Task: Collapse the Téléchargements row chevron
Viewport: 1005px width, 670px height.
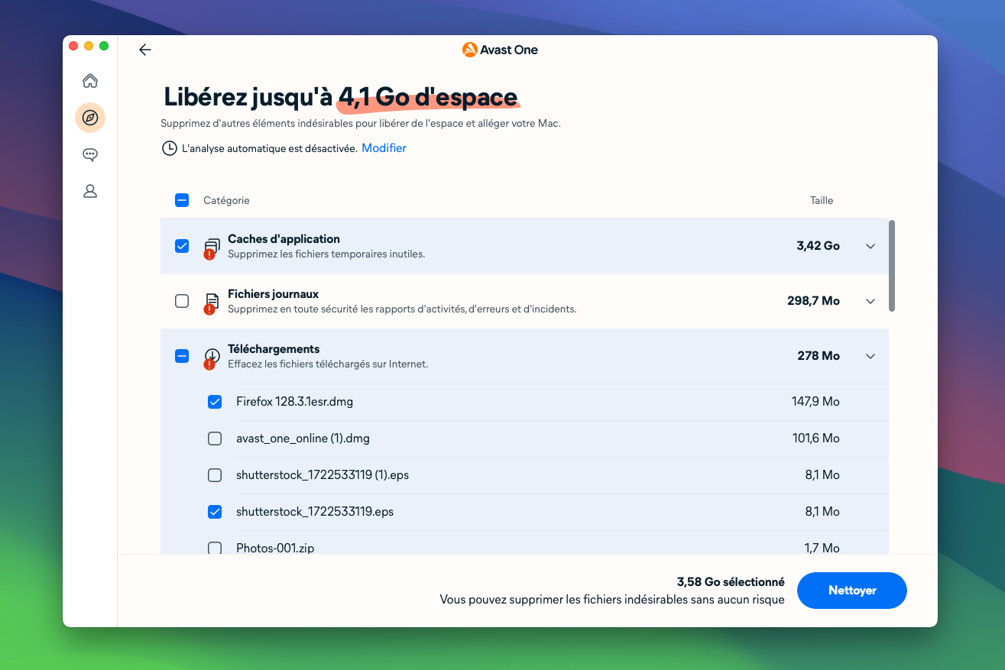Action: click(x=870, y=356)
